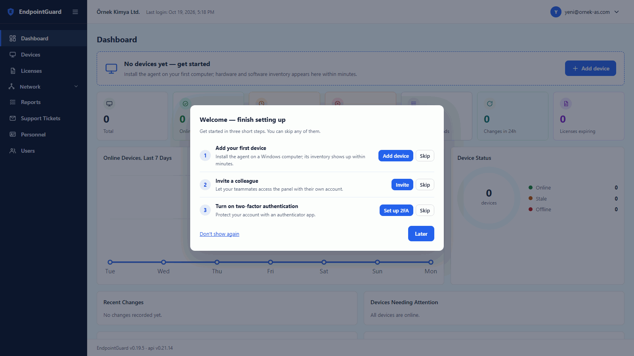
Task: Click the 'EndpointGuard v0.19.5 · api v0.21.14' footer text
Action: click(135, 348)
